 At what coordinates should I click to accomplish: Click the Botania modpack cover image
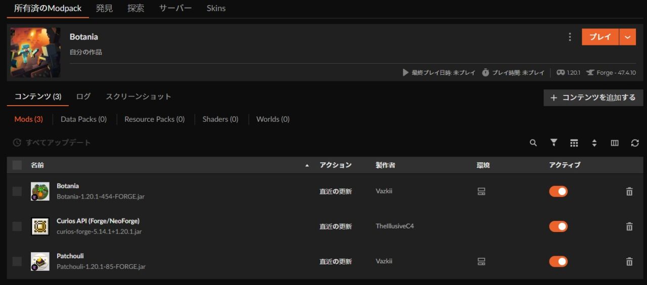point(35,53)
